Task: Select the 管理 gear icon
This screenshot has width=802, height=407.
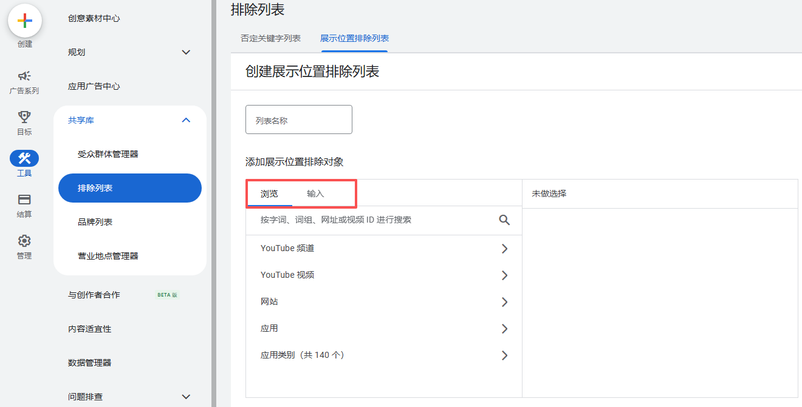Action: pos(24,240)
